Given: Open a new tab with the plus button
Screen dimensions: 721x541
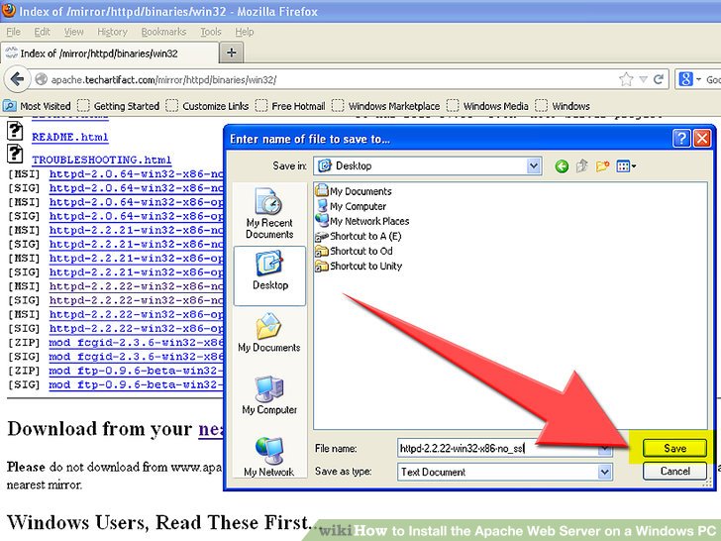Looking at the screenshot, I should tap(232, 53).
